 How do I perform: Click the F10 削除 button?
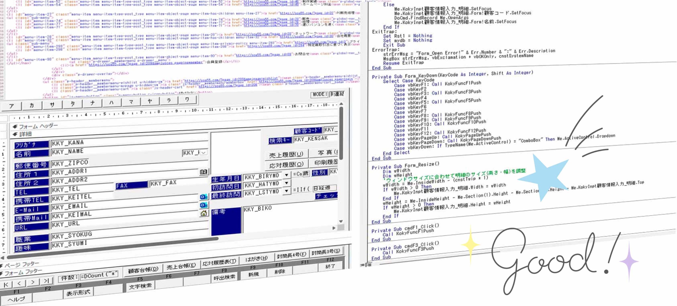[x=280, y=271]
